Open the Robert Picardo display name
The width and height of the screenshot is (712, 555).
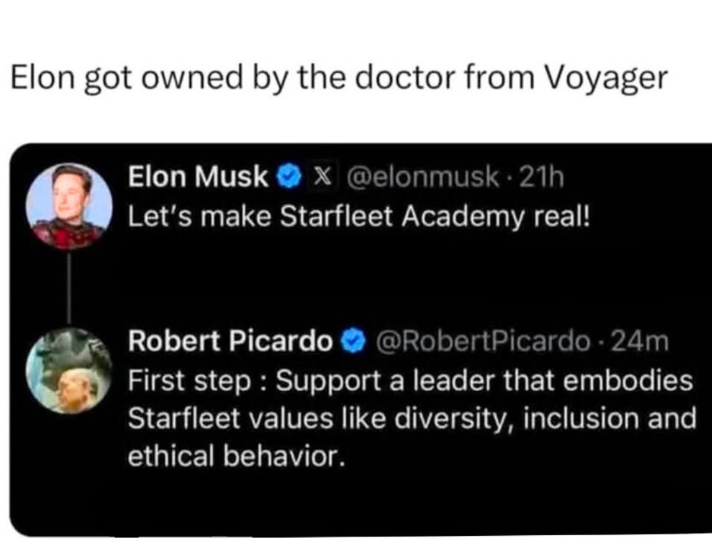click(x=231, y=341)
